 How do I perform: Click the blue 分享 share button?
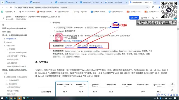134,18
